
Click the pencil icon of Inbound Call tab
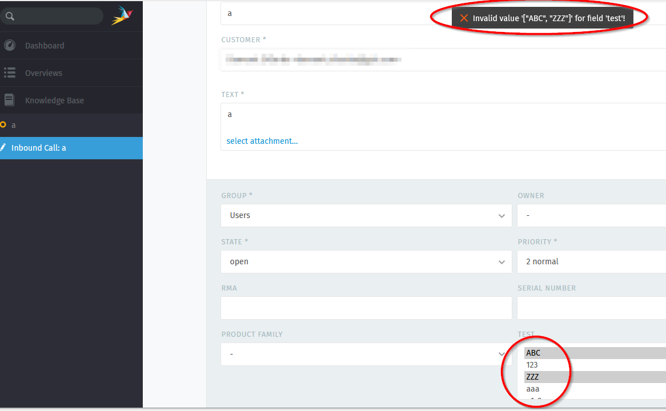pos(3,147)
